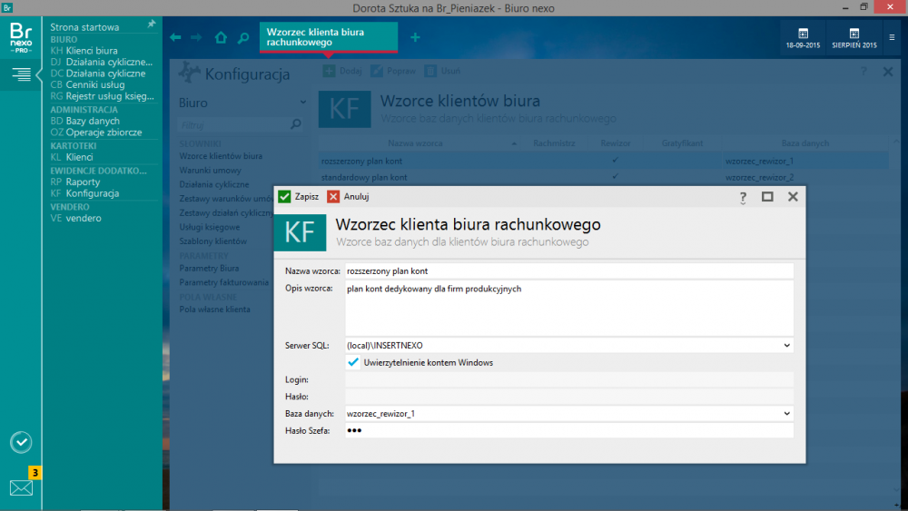908x511 pixels.
Task: Add new tab with plus icon
Action: tap(415, 37)
